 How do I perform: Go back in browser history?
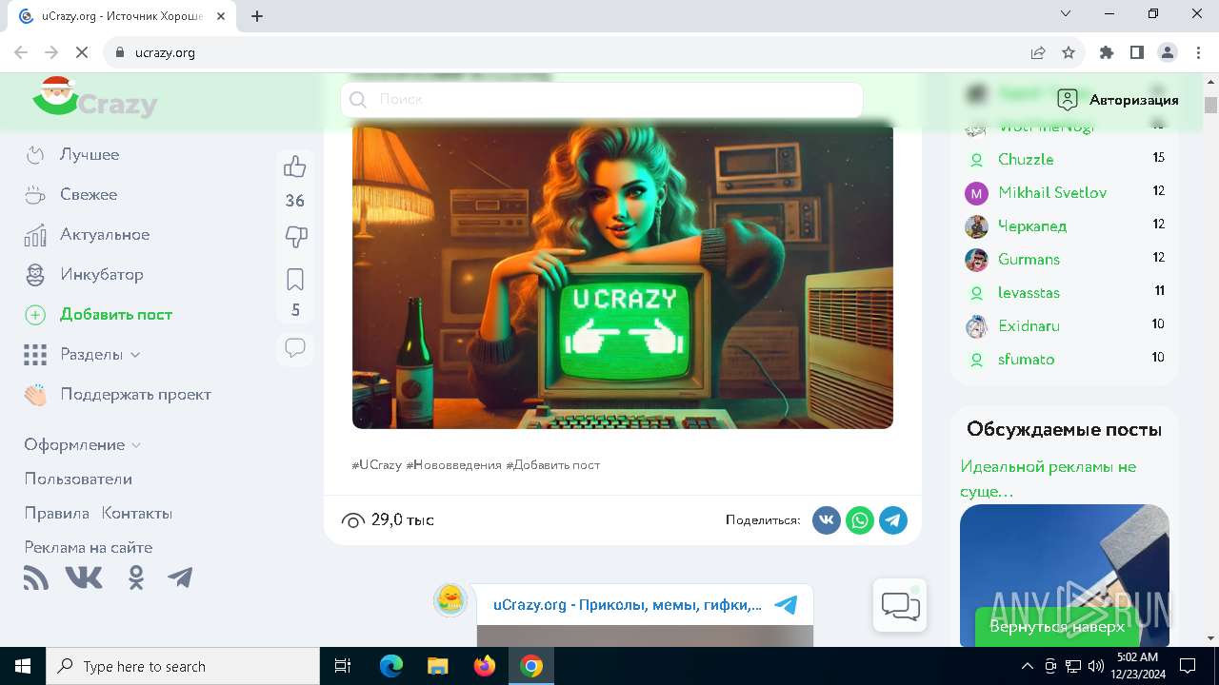pos(21,52)
